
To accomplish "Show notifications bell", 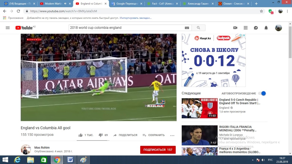I will [x=266, y=28].
